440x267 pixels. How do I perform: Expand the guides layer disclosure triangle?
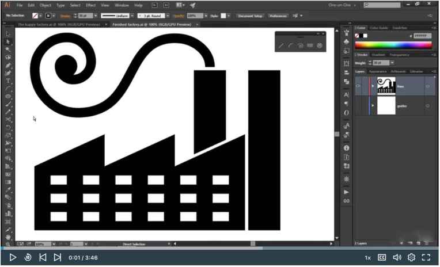(373, 106)
